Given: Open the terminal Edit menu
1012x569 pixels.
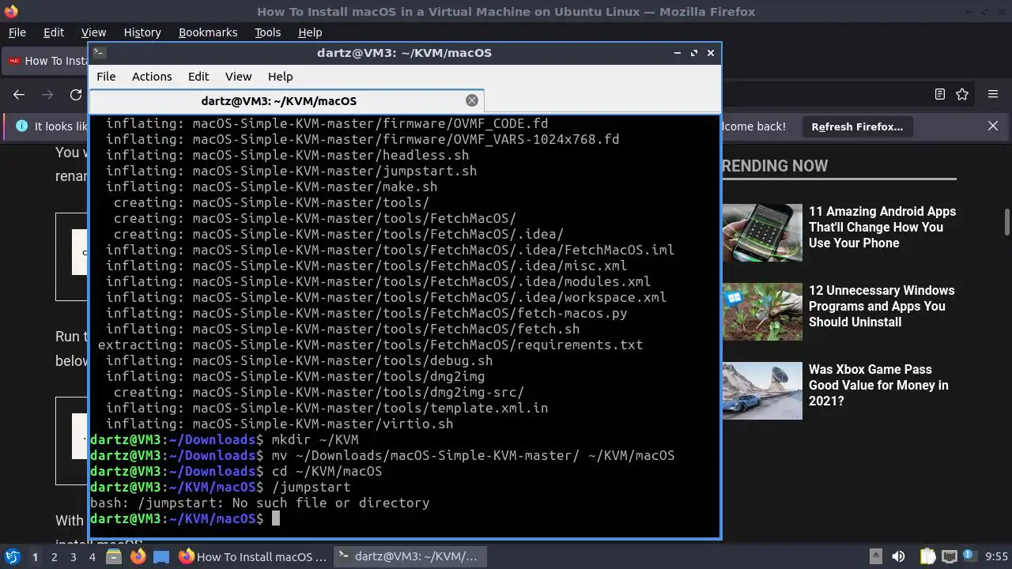Looking at the screenshot, I should tap(198, 77).
